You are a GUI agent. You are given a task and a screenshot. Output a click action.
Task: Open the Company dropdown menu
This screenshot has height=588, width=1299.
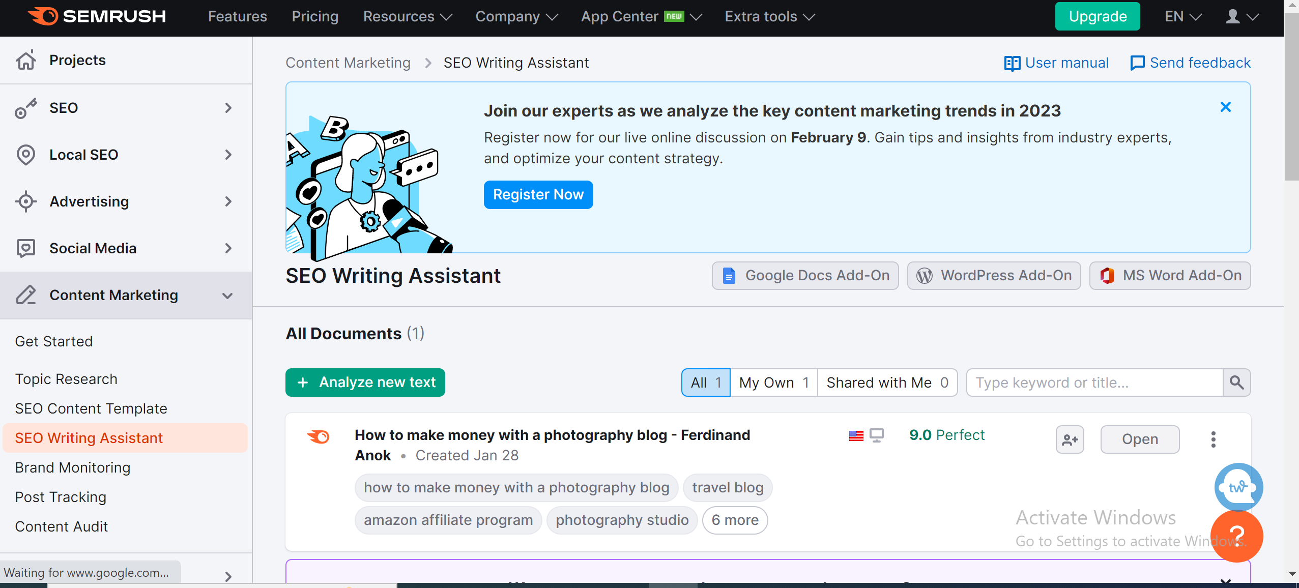click(x=516, y=16)
